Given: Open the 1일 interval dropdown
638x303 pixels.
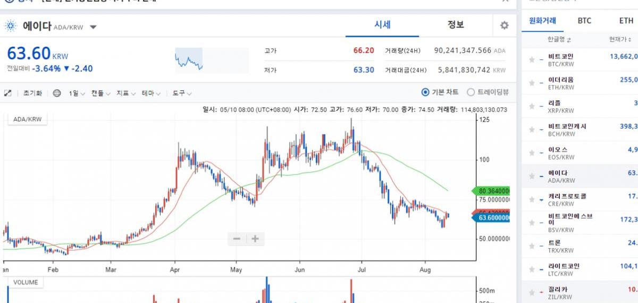Looking at the screenshot, I should tap(76, 93).
